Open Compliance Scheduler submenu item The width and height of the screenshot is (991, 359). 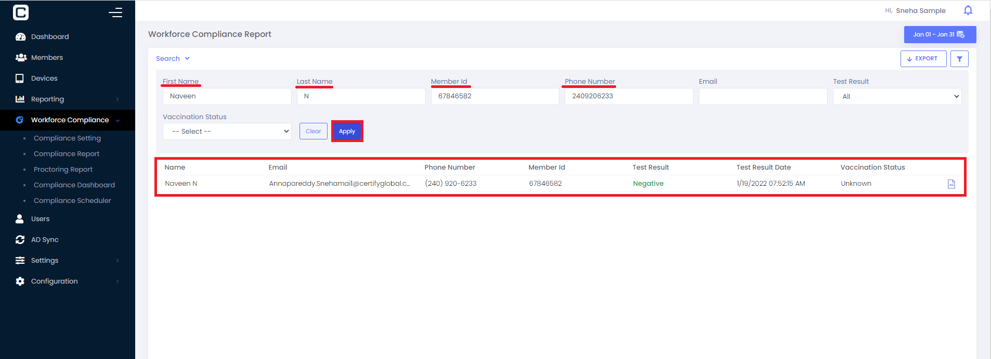tap(72, 201)
